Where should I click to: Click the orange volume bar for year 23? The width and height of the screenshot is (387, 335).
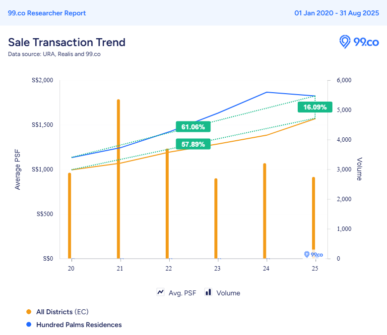[x=216, y=218]
